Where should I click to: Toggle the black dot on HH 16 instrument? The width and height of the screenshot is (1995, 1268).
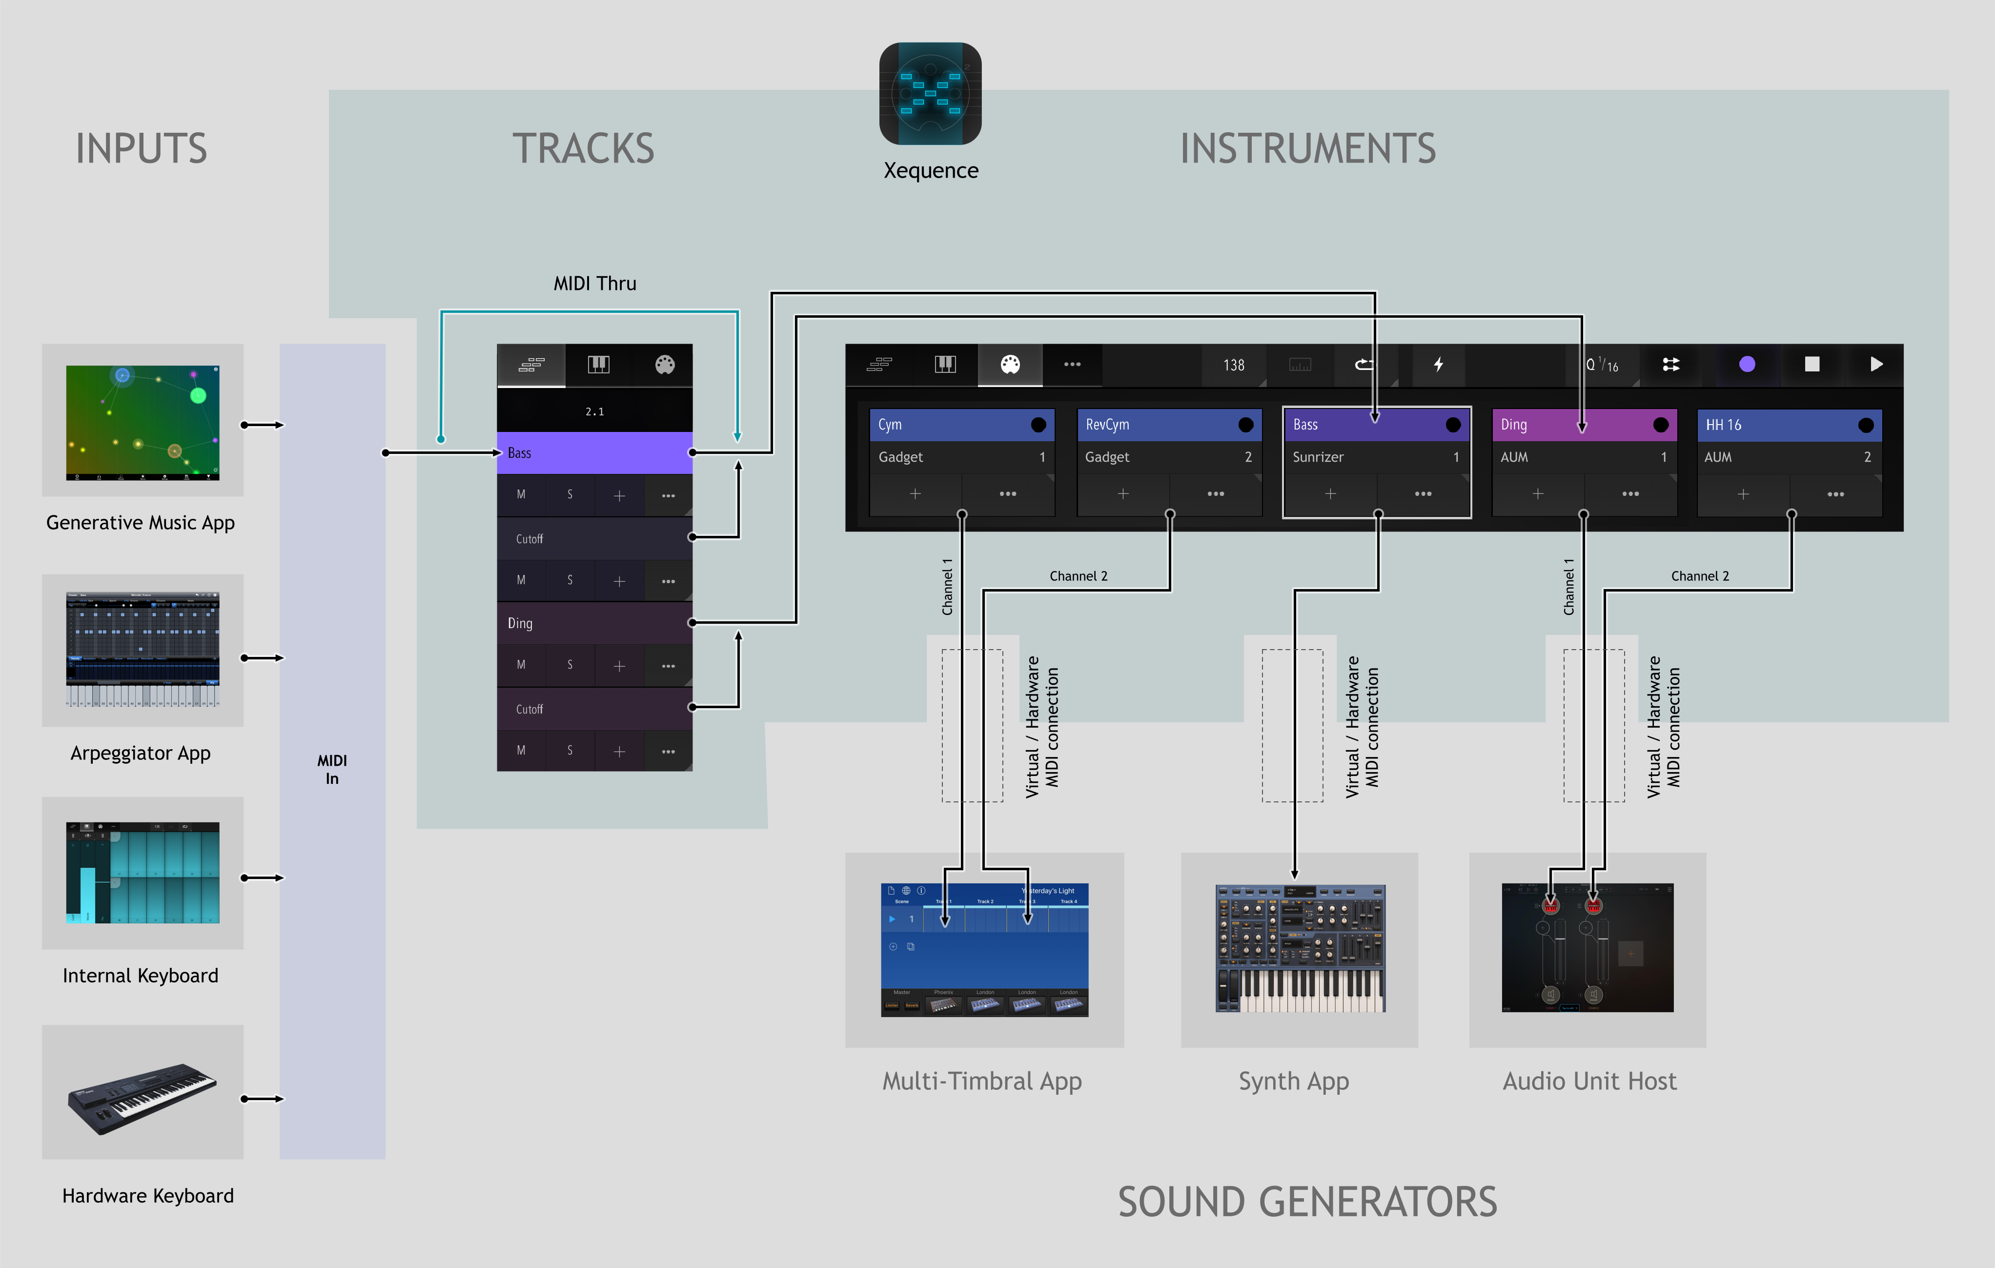pyautogui.click(x=1866, y=424)
